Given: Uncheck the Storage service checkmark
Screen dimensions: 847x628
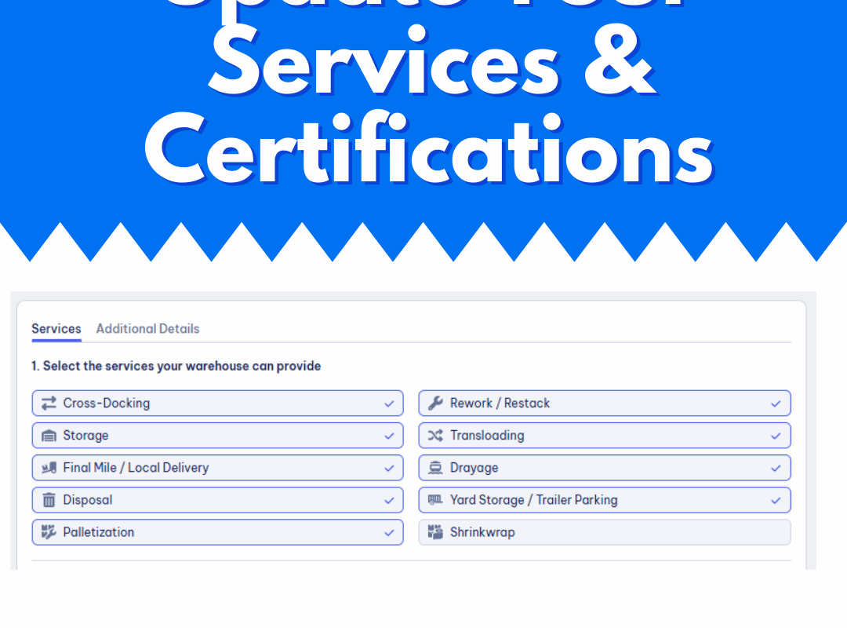Looking at the screenshot, I should click(388, 436).
